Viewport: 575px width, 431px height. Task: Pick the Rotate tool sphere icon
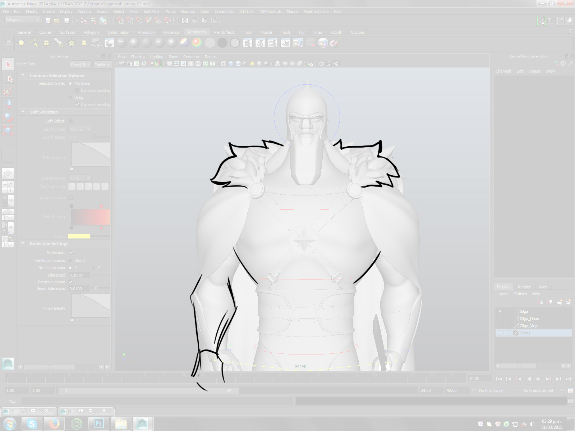[x=8, y=117]
